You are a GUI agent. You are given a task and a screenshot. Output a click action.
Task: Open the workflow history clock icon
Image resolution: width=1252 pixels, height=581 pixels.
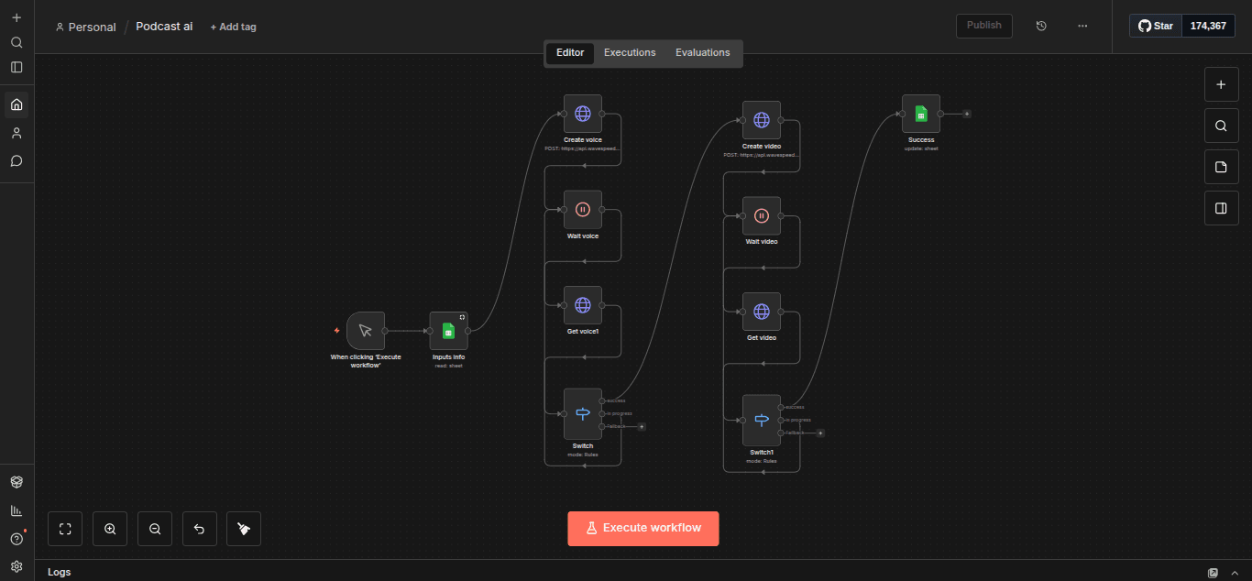click(1041, 26)
